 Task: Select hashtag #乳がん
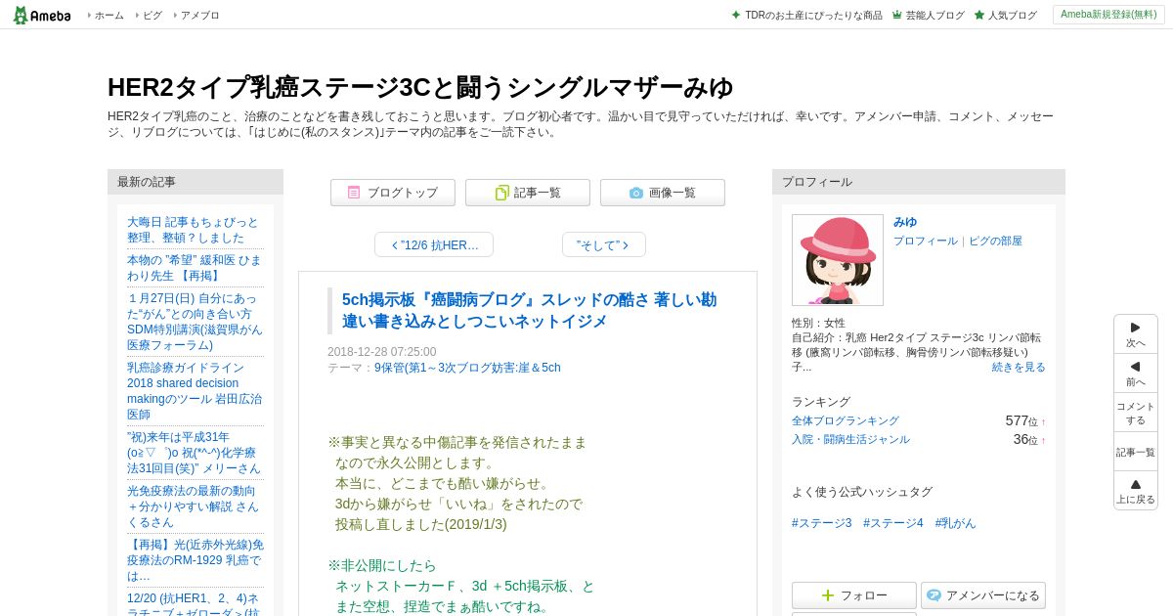[955, 523]
